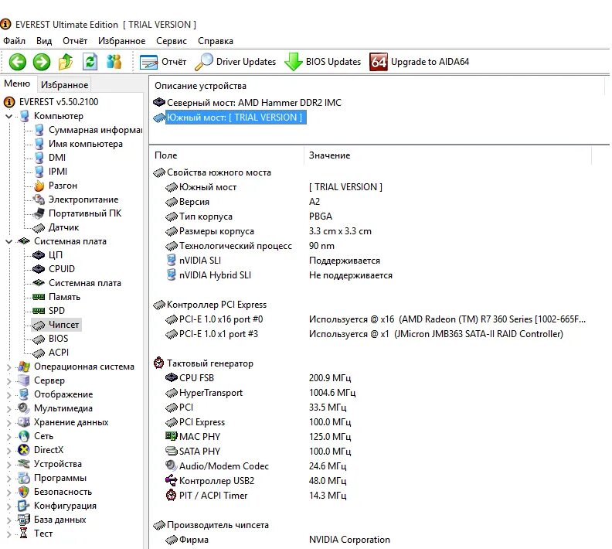Click the ЦП processor icon

pos(39,255)
